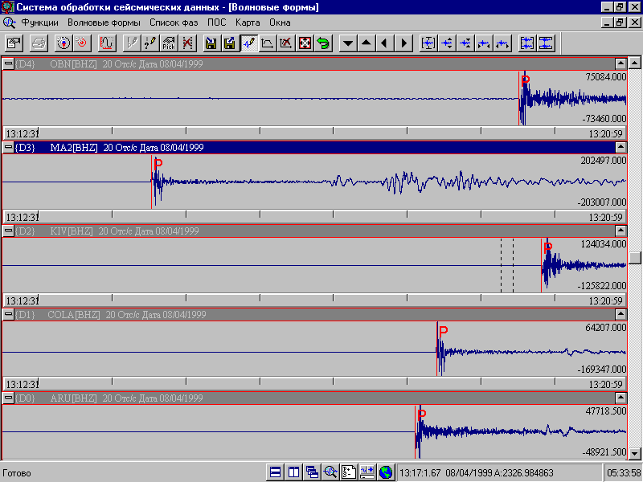Click the envelope curve graph icon
This screenshot has width=643, height=482.
coord(268,43)
